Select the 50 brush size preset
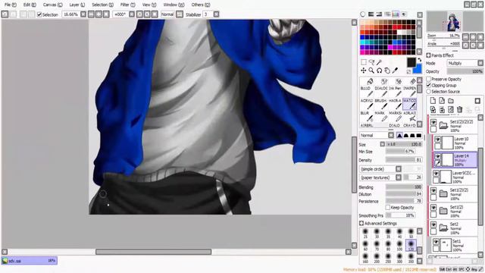Screen dimensions: 485x273 point(411,233)
